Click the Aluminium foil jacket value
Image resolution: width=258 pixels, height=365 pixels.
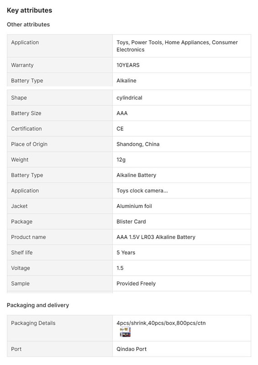[134, 206]
